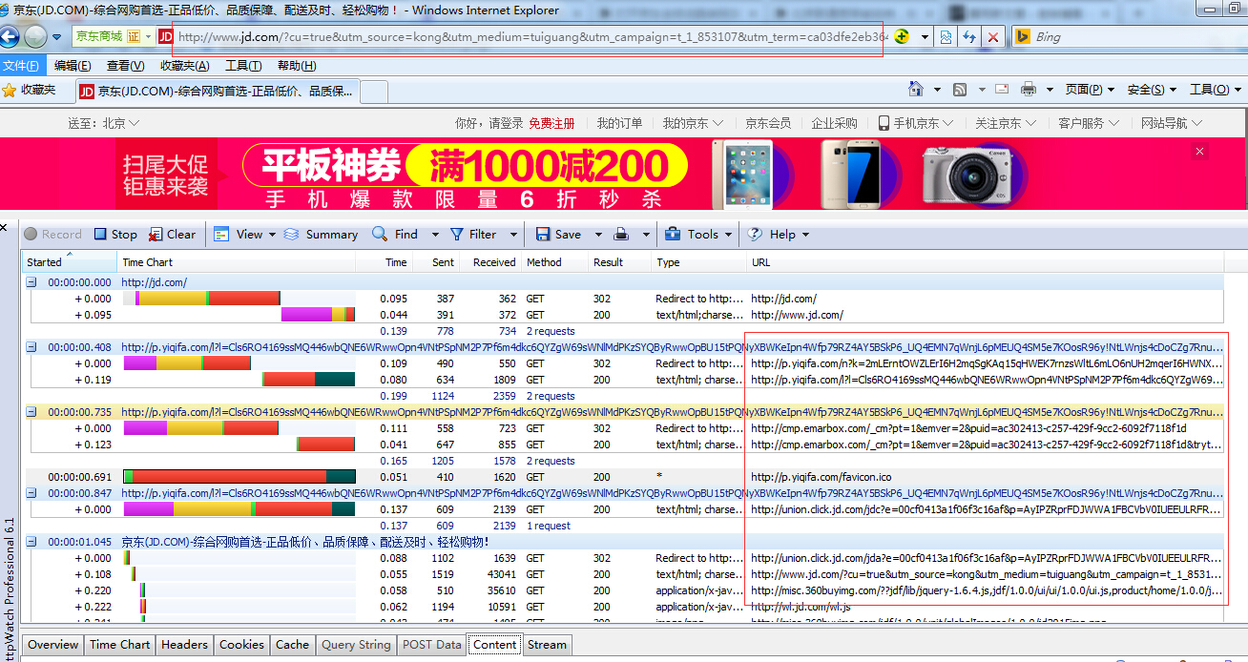Open the 编辑(E) menu
The image size is (1248, 662).
[73, 66]
